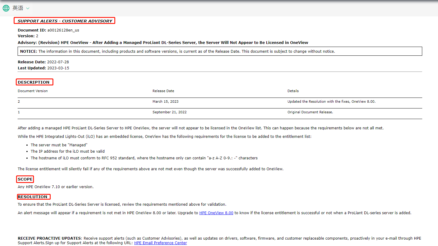438x246 pixels.
Task: Click the 'While the HPE Integrated Lights-Out' sentence
Action: [164, 137]
